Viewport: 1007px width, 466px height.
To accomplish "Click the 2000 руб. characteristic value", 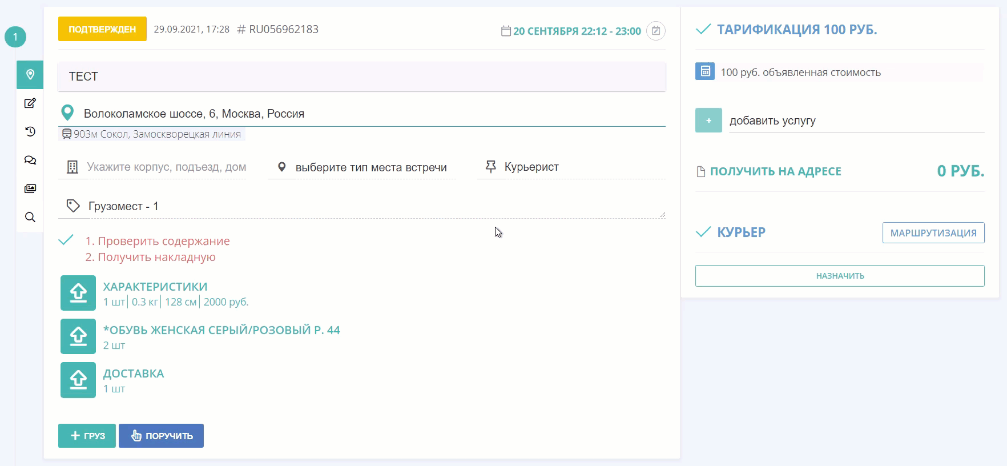I will click(x=226, y=302).
